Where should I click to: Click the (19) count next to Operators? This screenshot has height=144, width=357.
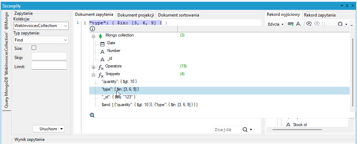[x=183, y=66]
